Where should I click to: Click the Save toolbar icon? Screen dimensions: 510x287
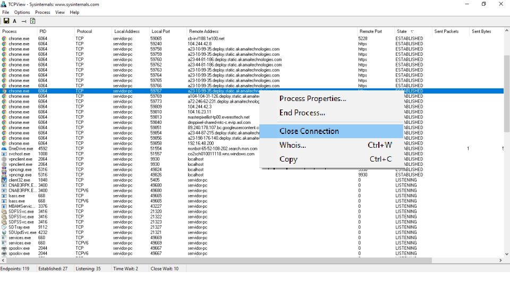click(x=6, y=21)
